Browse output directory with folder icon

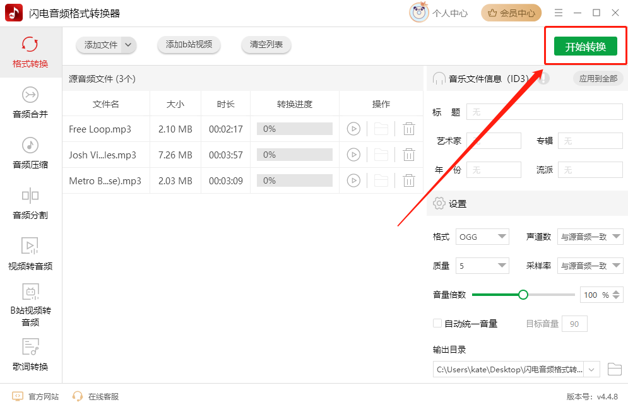click(614, 369)
